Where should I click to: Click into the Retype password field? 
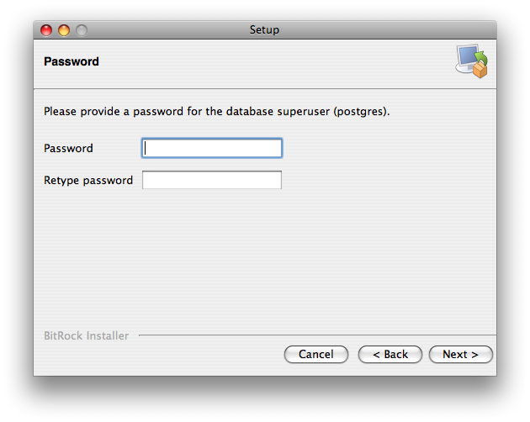(212, 180)
